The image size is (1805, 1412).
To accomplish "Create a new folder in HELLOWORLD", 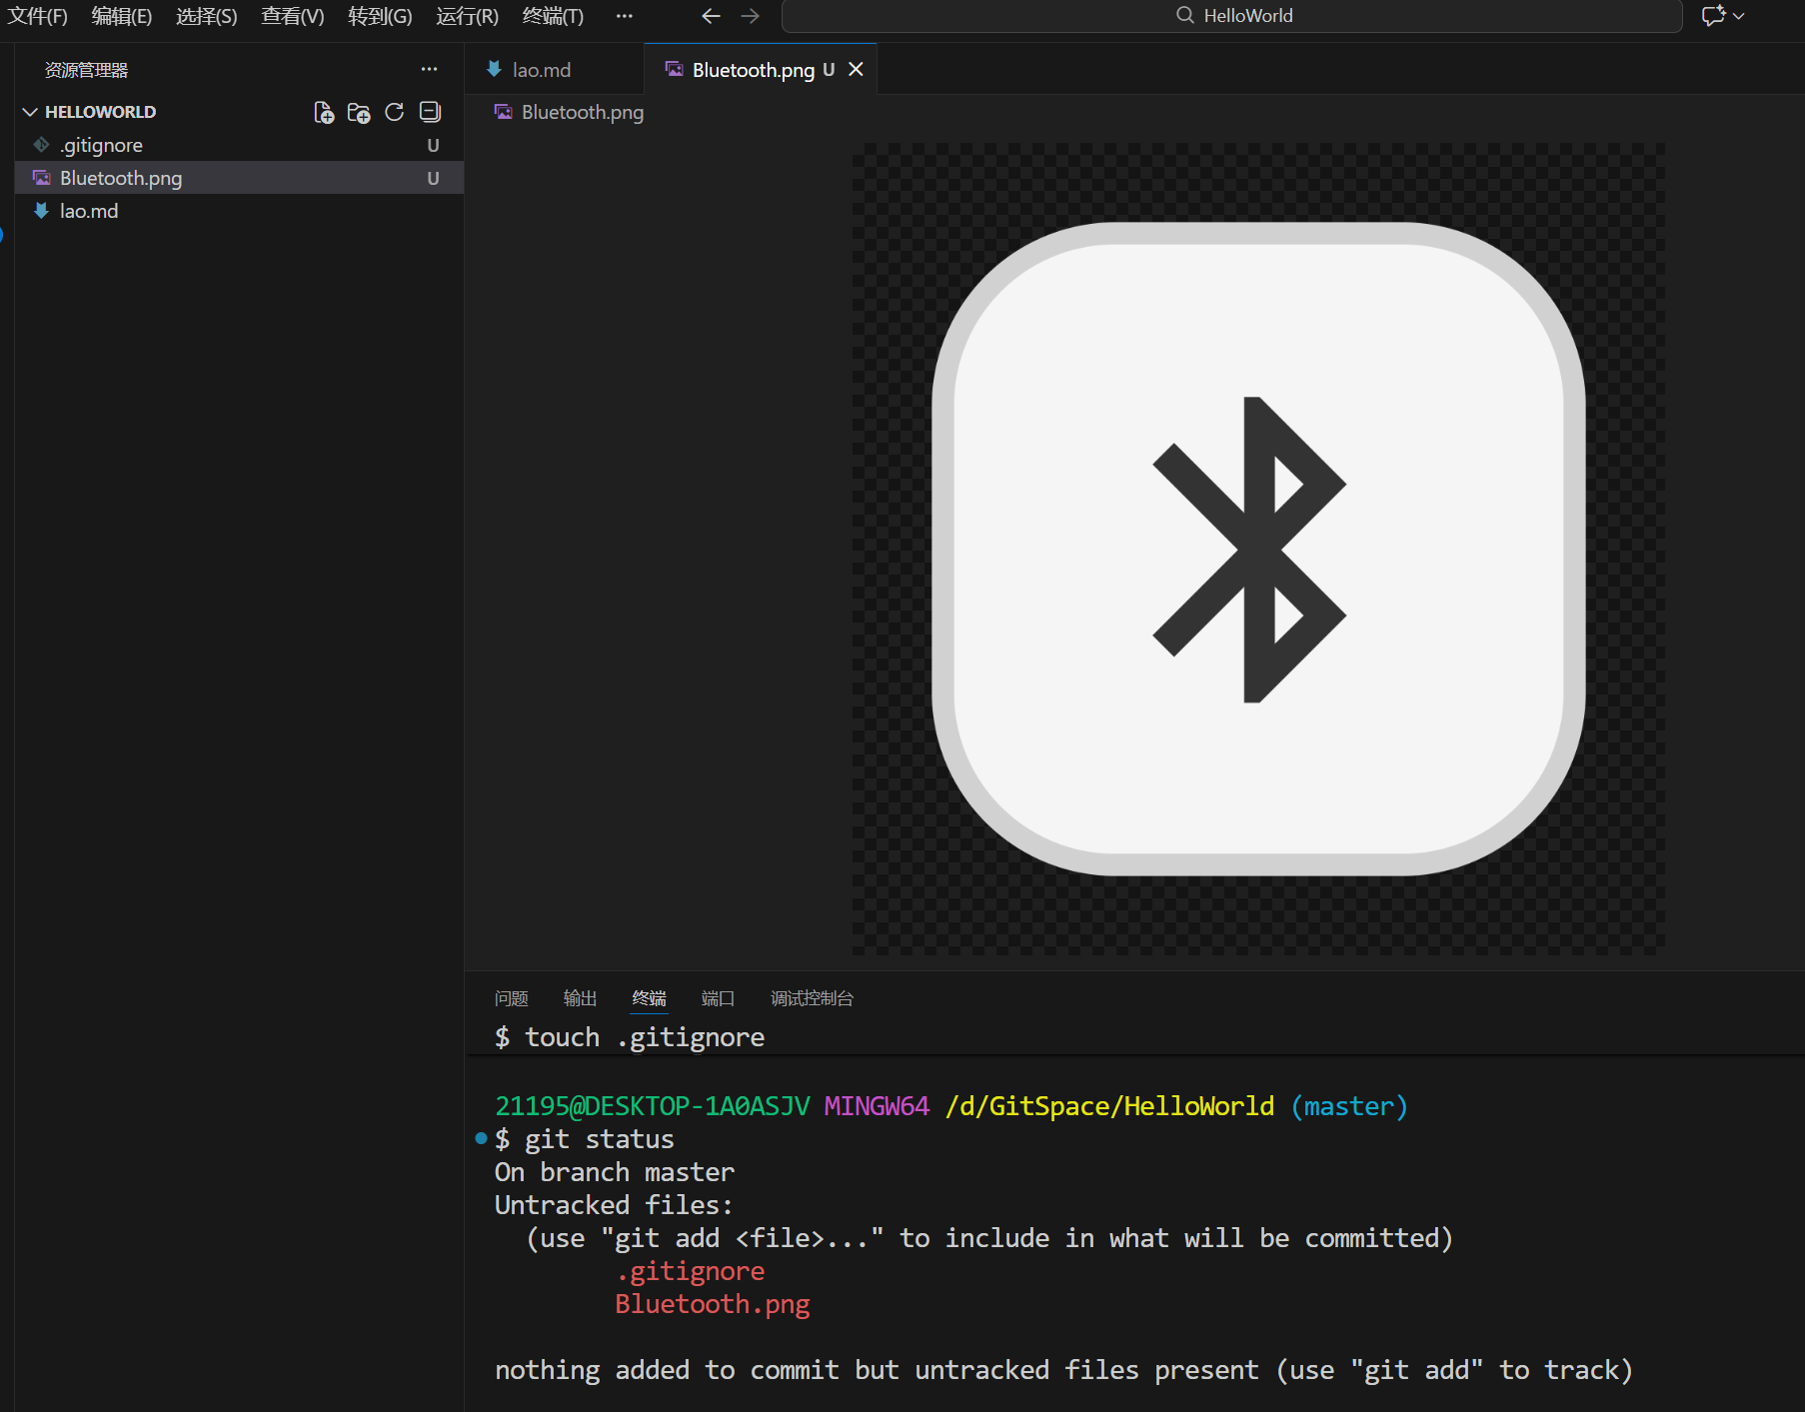I will [359, 112].
